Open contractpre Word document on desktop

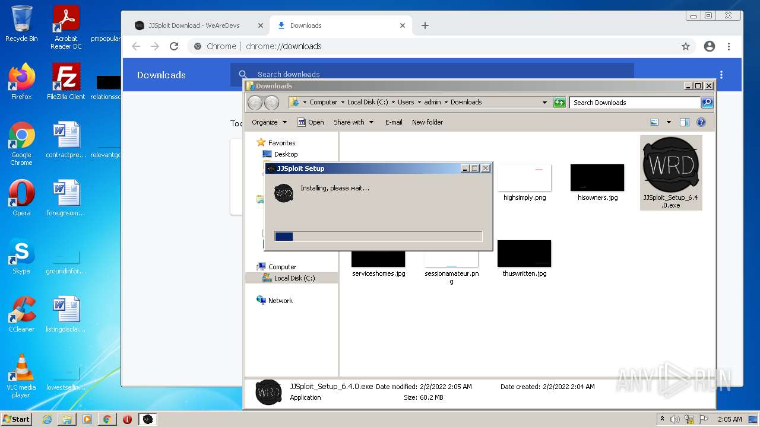coord(66,140)
